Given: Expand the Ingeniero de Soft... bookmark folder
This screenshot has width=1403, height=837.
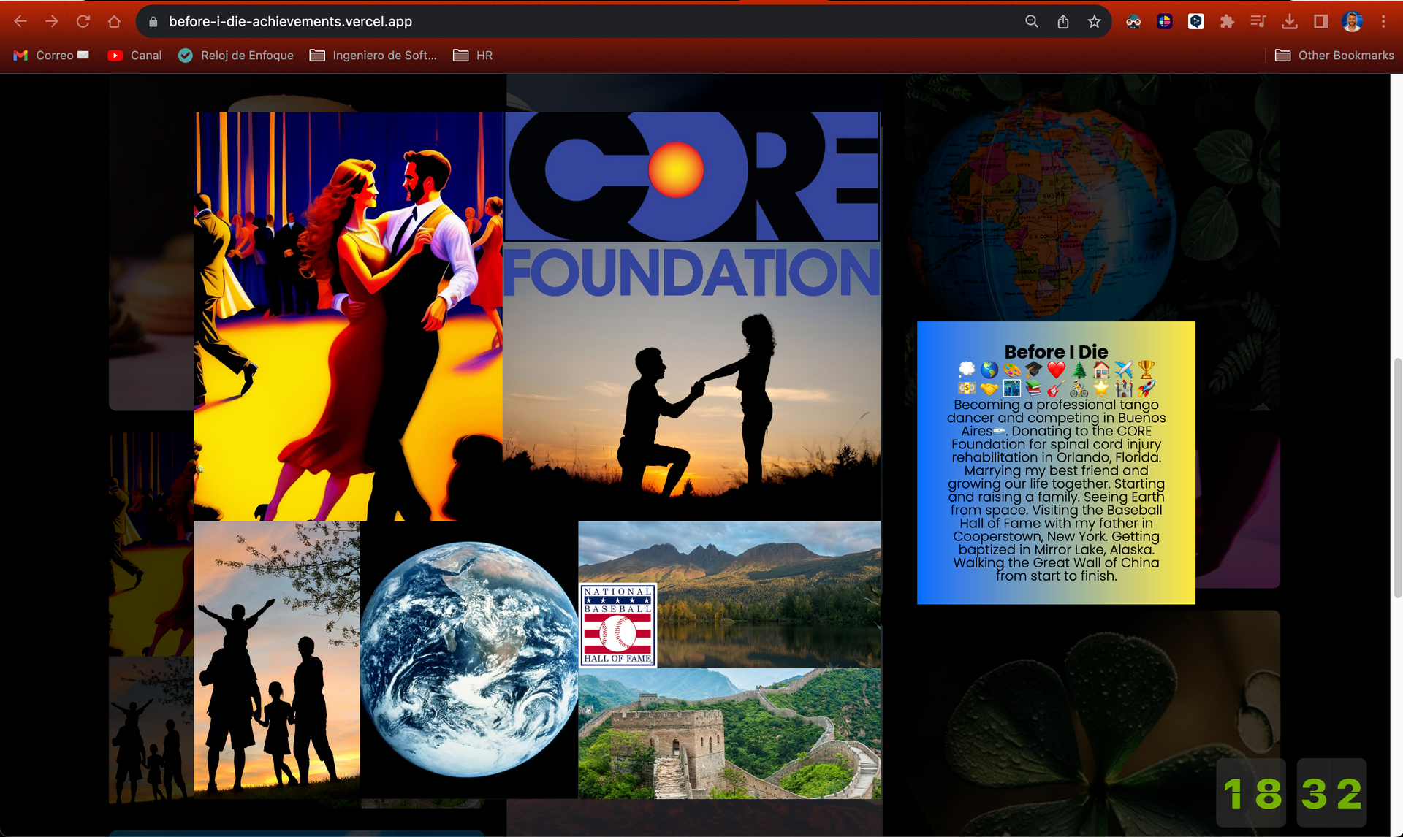Looking at the screenshot, I should [x=373, y=56].
